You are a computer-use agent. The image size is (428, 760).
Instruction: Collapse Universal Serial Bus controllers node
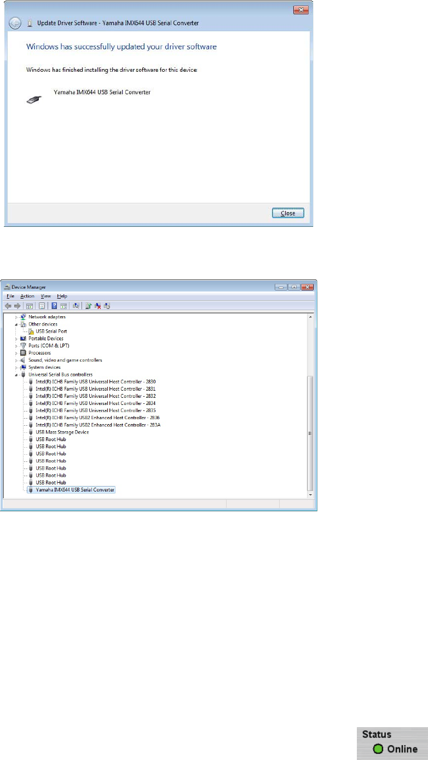point(16,375)
